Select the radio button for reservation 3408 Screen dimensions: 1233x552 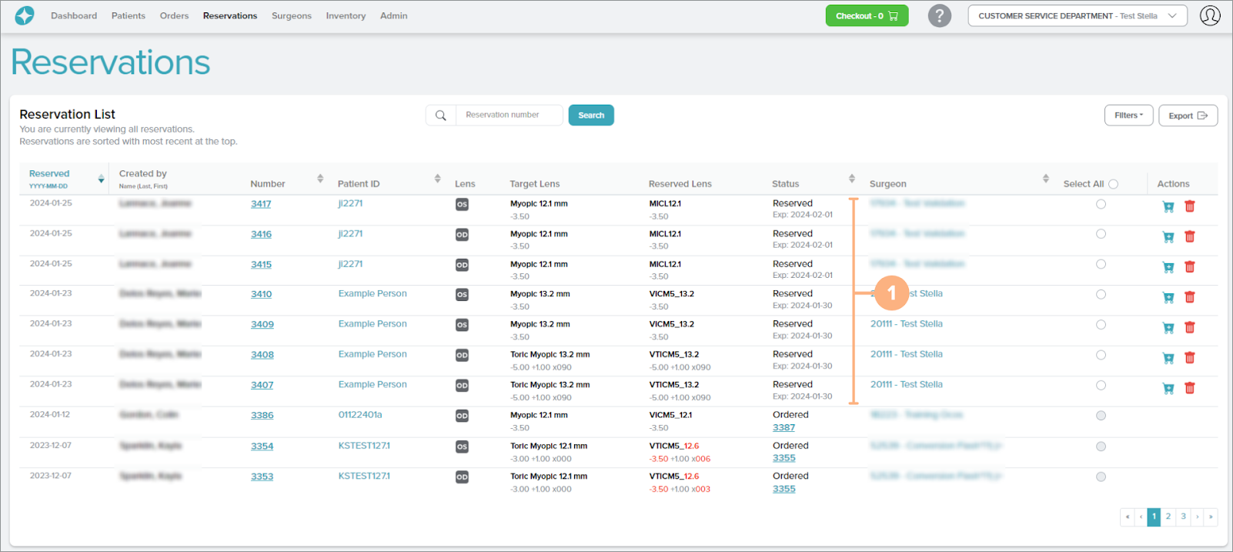(x=1101, y=355)
